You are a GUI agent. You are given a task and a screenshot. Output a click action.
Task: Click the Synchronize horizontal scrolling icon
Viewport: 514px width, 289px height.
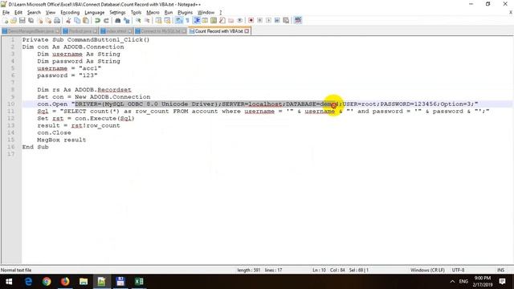tap(168, 20)
